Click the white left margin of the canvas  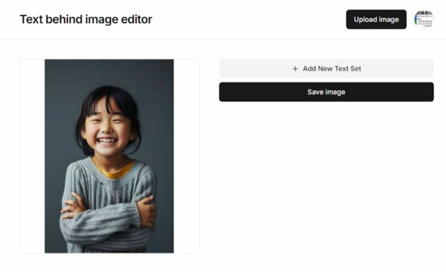(32, 156)
